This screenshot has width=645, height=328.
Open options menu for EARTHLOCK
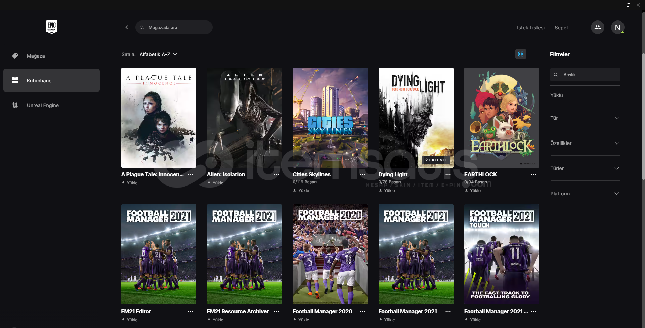534,175
